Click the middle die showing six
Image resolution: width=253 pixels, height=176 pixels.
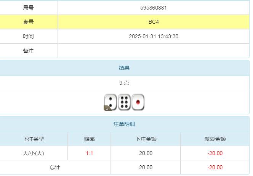coord(124,102)
